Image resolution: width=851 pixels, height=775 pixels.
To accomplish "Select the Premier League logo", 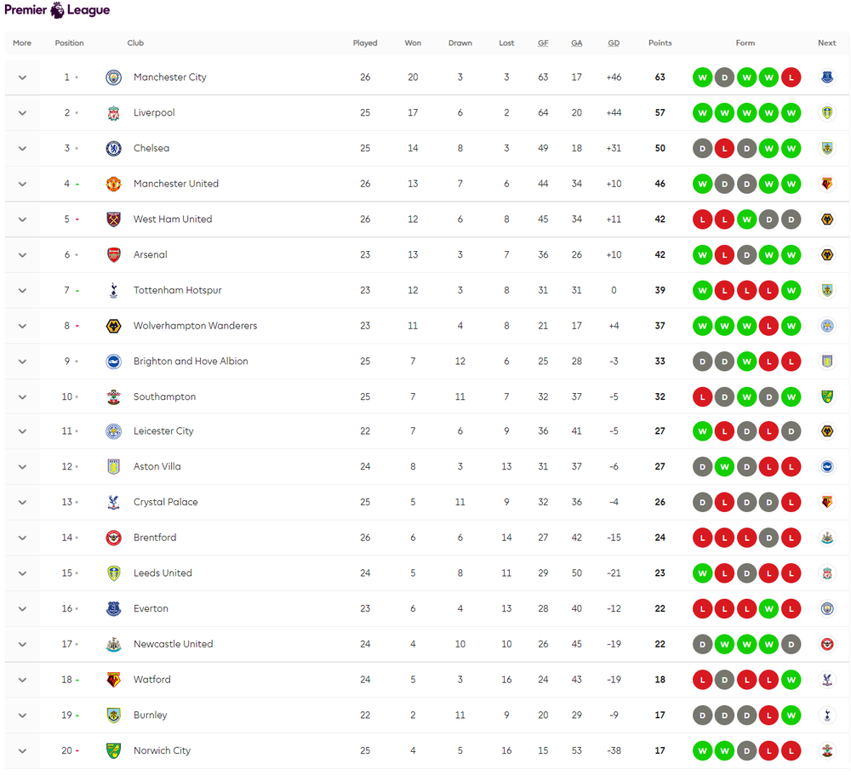I will tap(57, 9).
